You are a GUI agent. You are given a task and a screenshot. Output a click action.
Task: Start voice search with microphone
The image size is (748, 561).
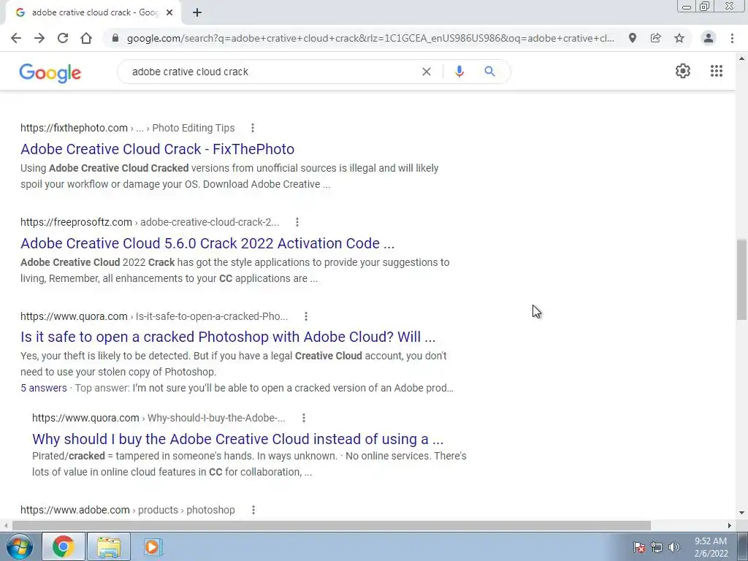pyautogui.click(x=459, y=72)
